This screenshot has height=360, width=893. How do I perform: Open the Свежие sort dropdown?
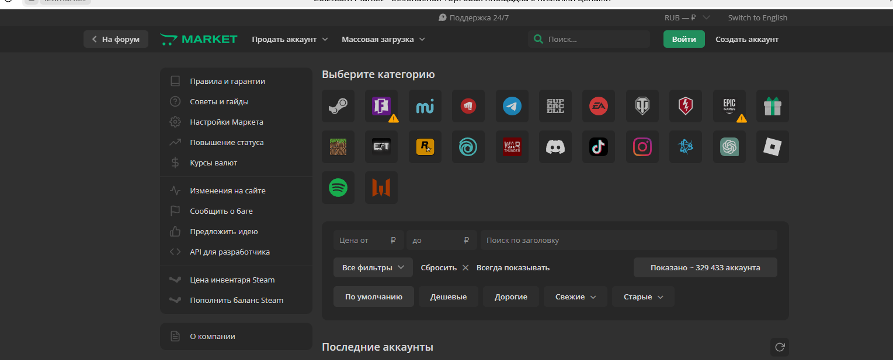point(575,297)
